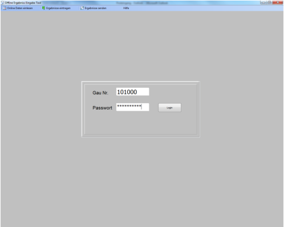The height and width of the screenshot is (227, 284).
Task: Open the Hilfe menu
Action: (126, 8)
